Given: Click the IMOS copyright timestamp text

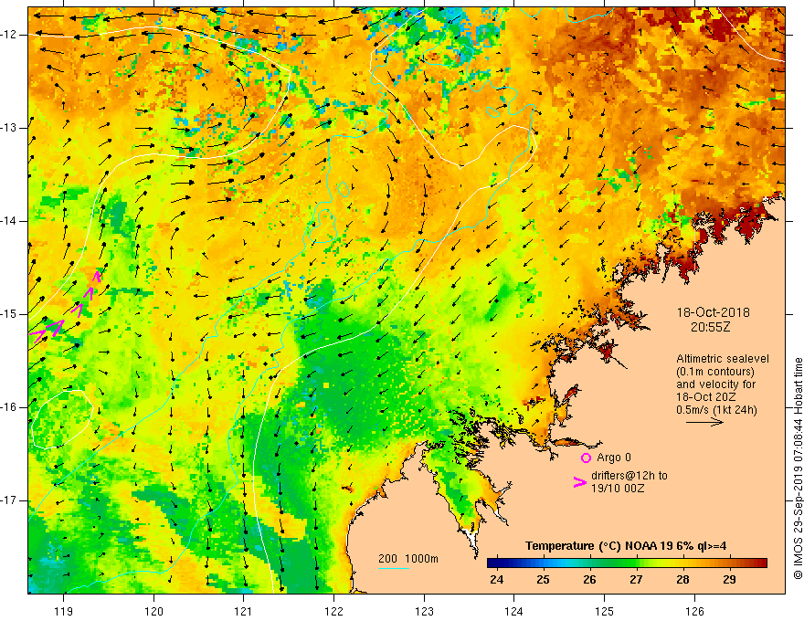Looking at the screenshot, I should point(798,469).
